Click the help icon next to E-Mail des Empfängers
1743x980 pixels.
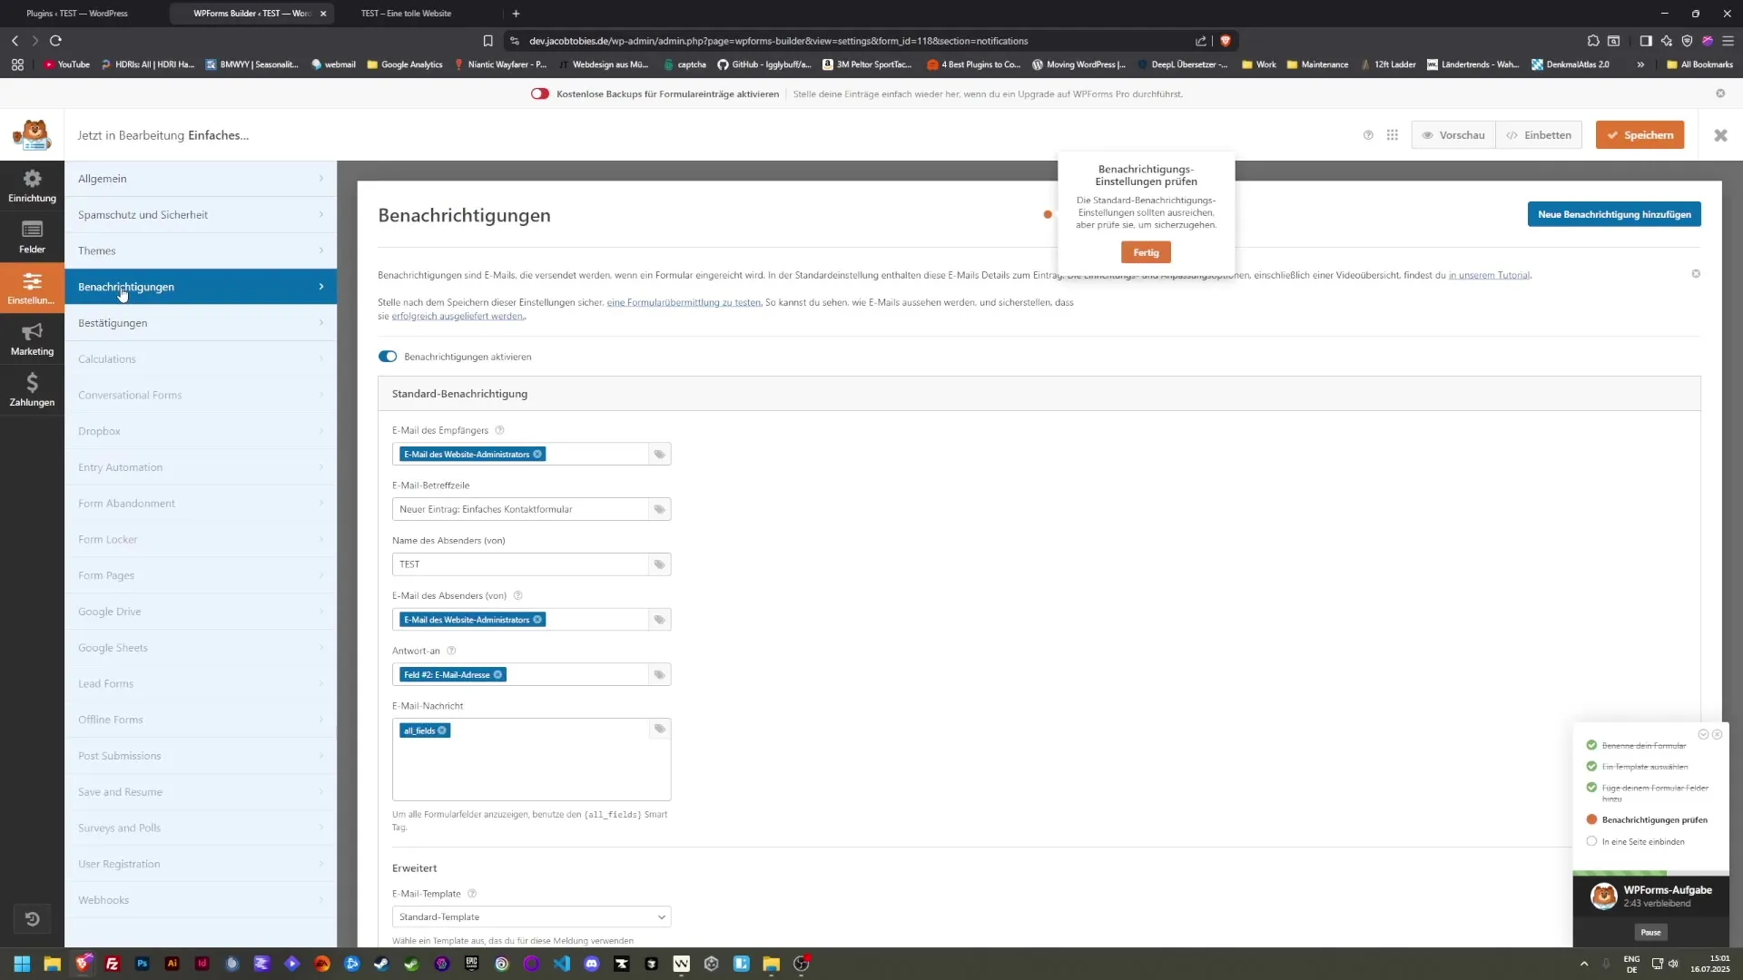pos(500,429)
